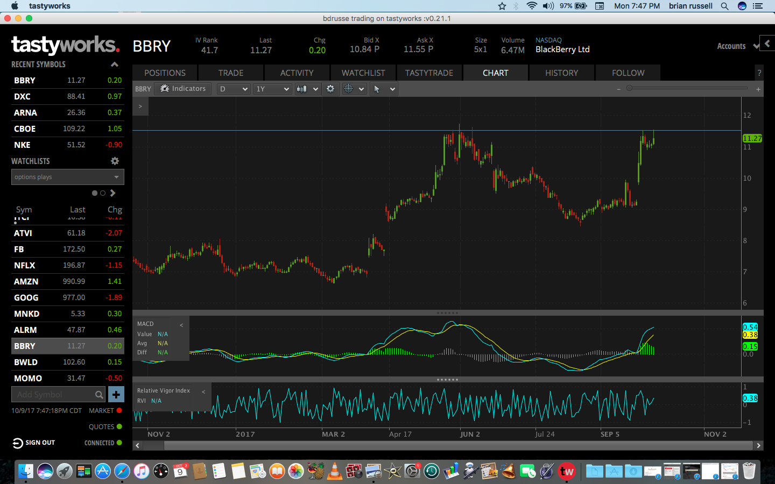Viewport: 775px width, 484px height.
Task: Open the options plays watchlist dropdown
Action: tap(68, 177)
